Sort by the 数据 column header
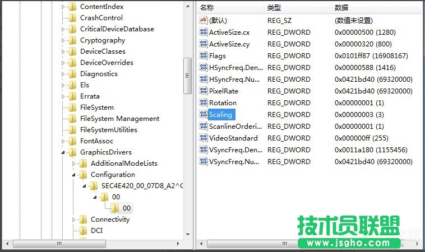Screen dimensions: 425x252 (377, 8)
